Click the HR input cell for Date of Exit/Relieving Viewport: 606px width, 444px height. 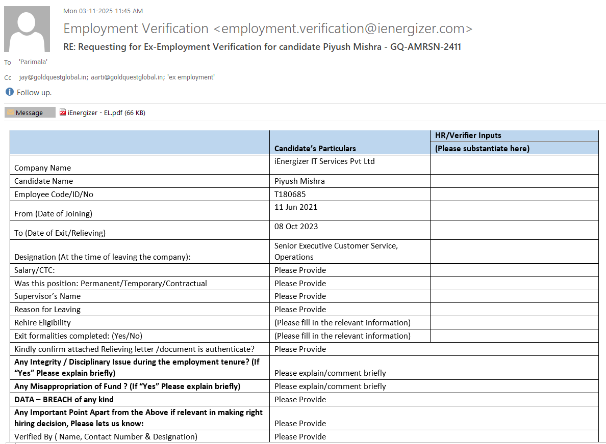coord(514,230)
